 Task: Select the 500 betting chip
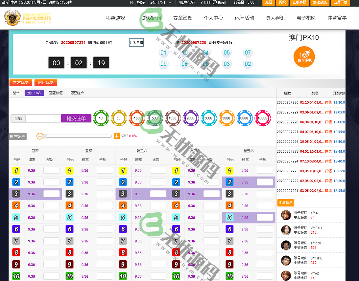click(x=155, y=118)
